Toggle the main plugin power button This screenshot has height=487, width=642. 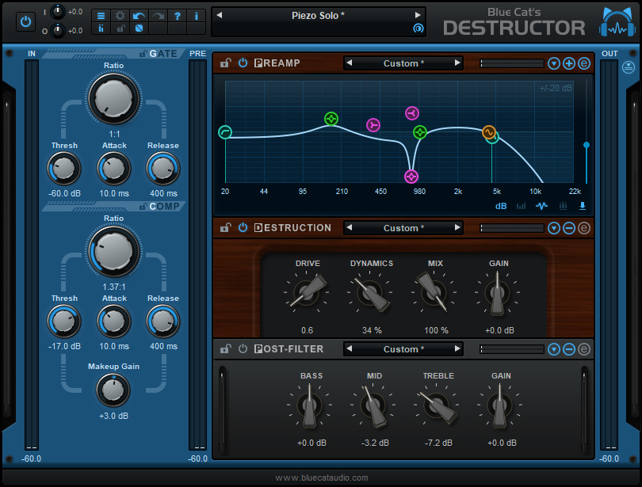click(x=25, y=21)
